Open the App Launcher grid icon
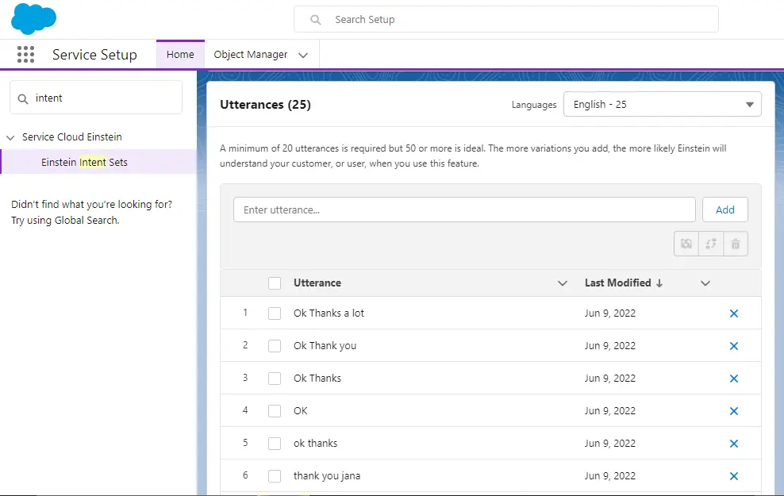This screenshot has width=784, height=496. pos(25,55)
